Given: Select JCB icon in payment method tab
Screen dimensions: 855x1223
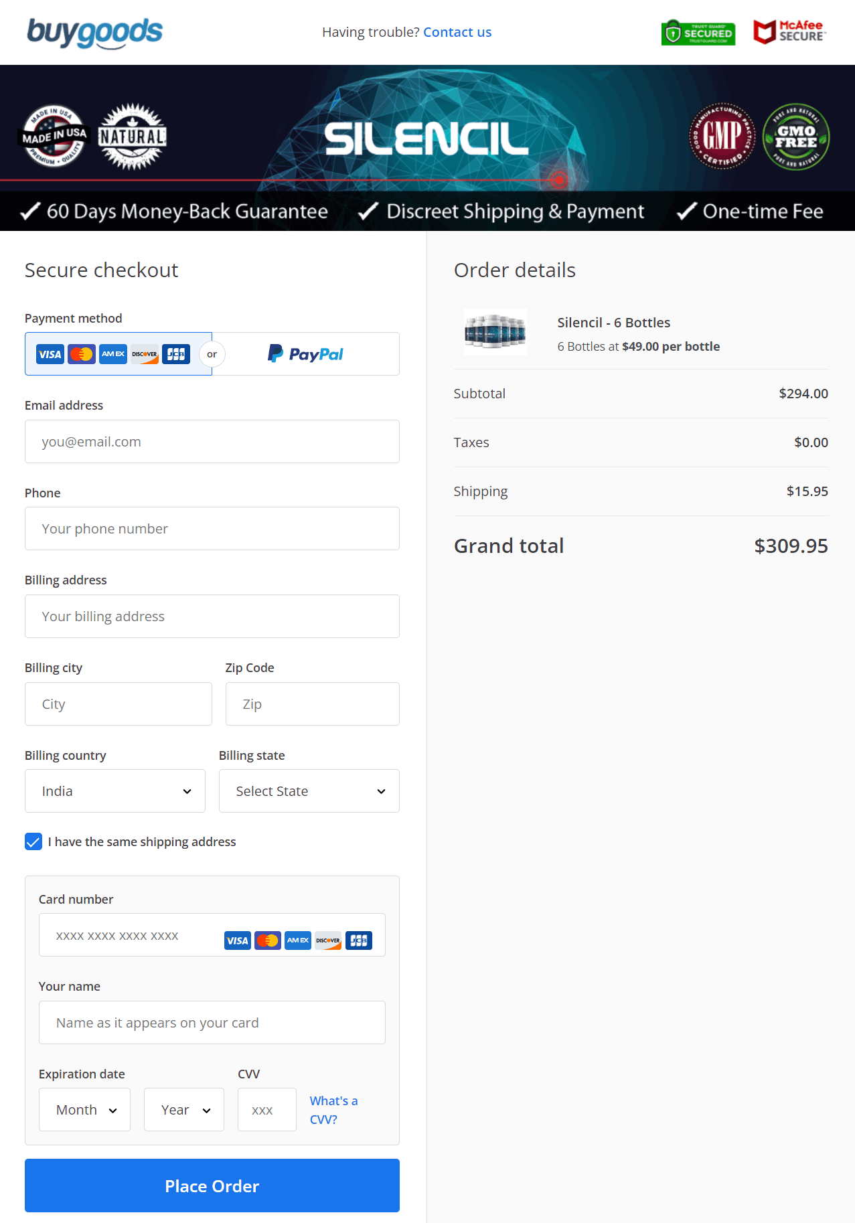Looking at the screenshot, I should 176,354.
